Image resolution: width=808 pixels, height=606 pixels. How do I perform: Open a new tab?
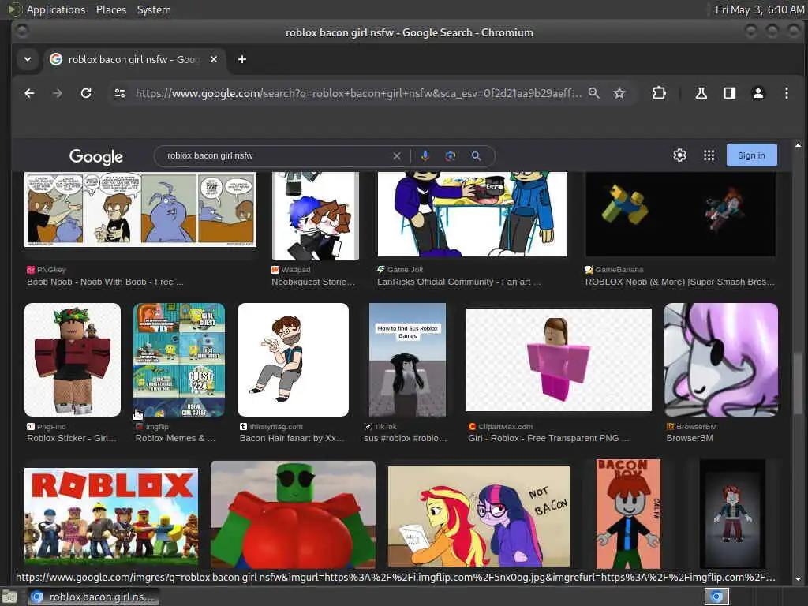pos(241,59)
